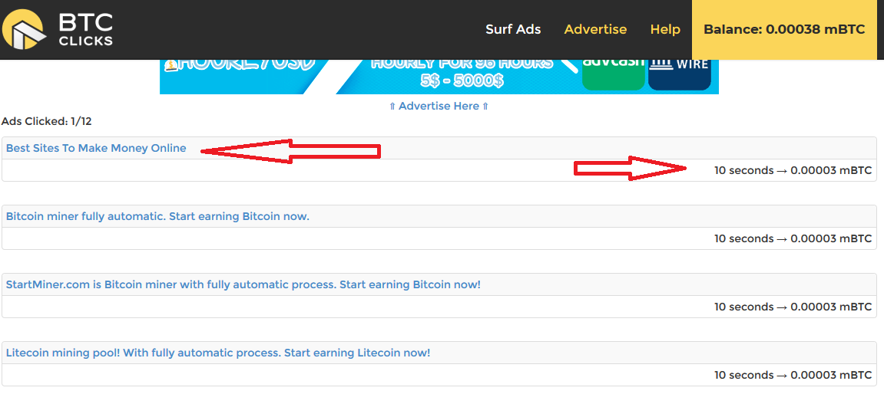The width and height of the screenshot is (884, 404).
Task: Click the blue WIRE bank icon in banner
Action: [679, 71]
